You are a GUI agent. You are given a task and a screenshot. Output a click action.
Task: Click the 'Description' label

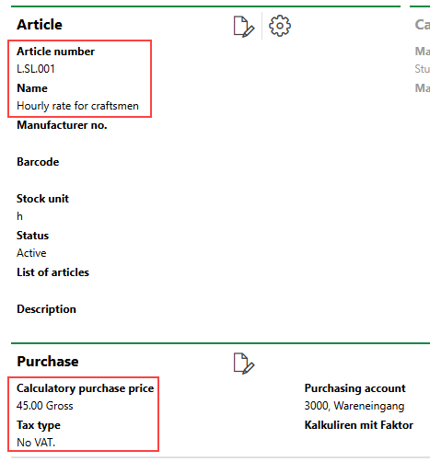46,309
